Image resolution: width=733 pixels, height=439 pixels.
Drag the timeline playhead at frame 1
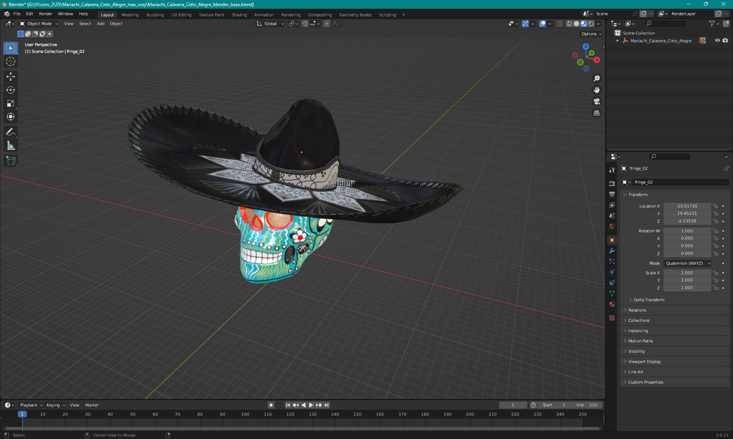tap(22, 414)
